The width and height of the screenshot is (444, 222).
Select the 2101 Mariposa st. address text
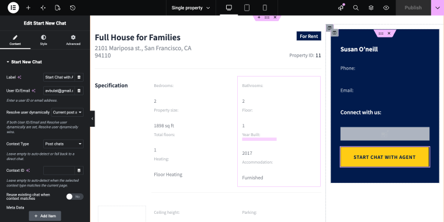tap(143, 52)
